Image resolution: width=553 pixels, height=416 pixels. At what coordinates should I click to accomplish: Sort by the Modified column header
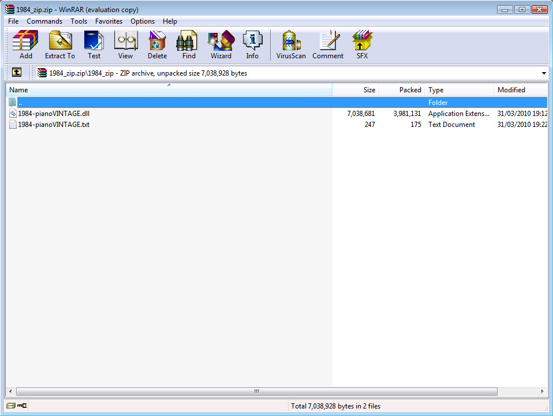coord(521,90)
